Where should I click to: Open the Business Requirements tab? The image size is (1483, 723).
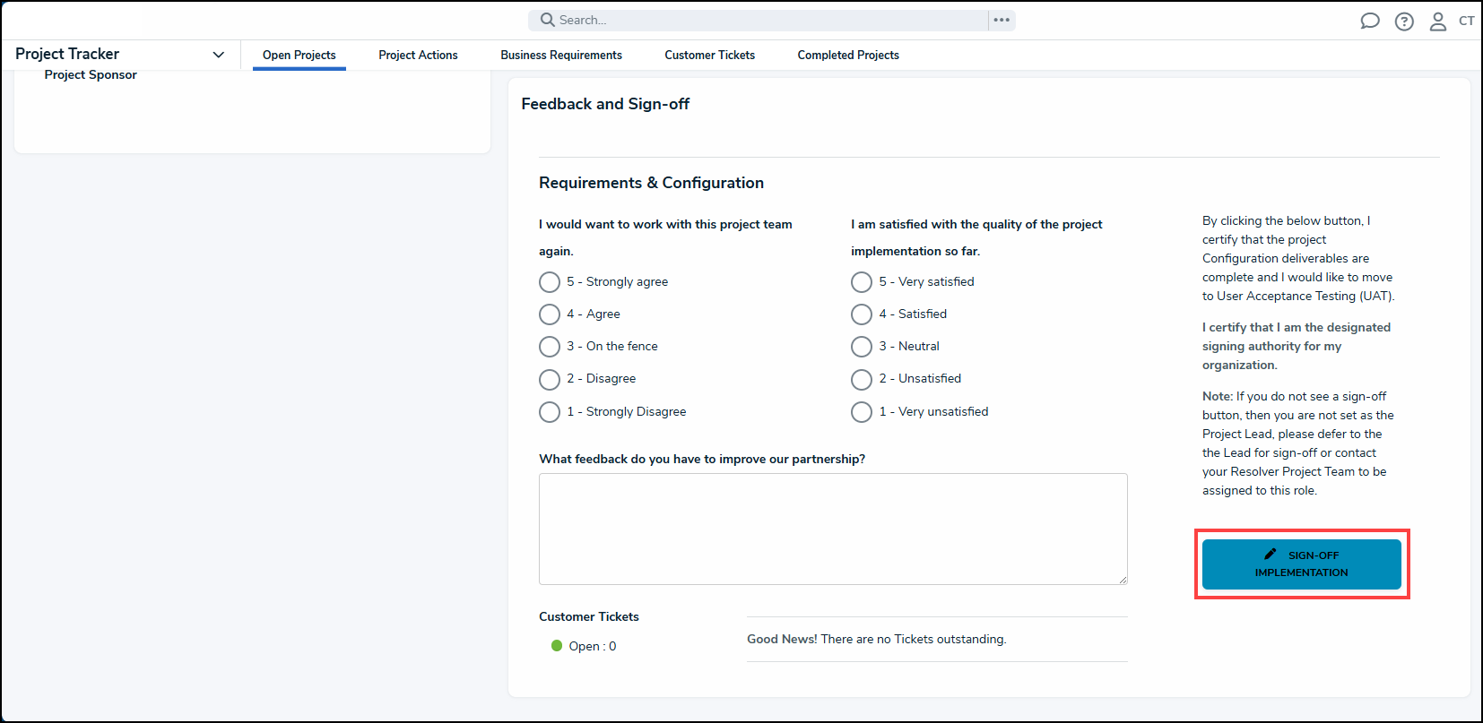click(561, 56)
